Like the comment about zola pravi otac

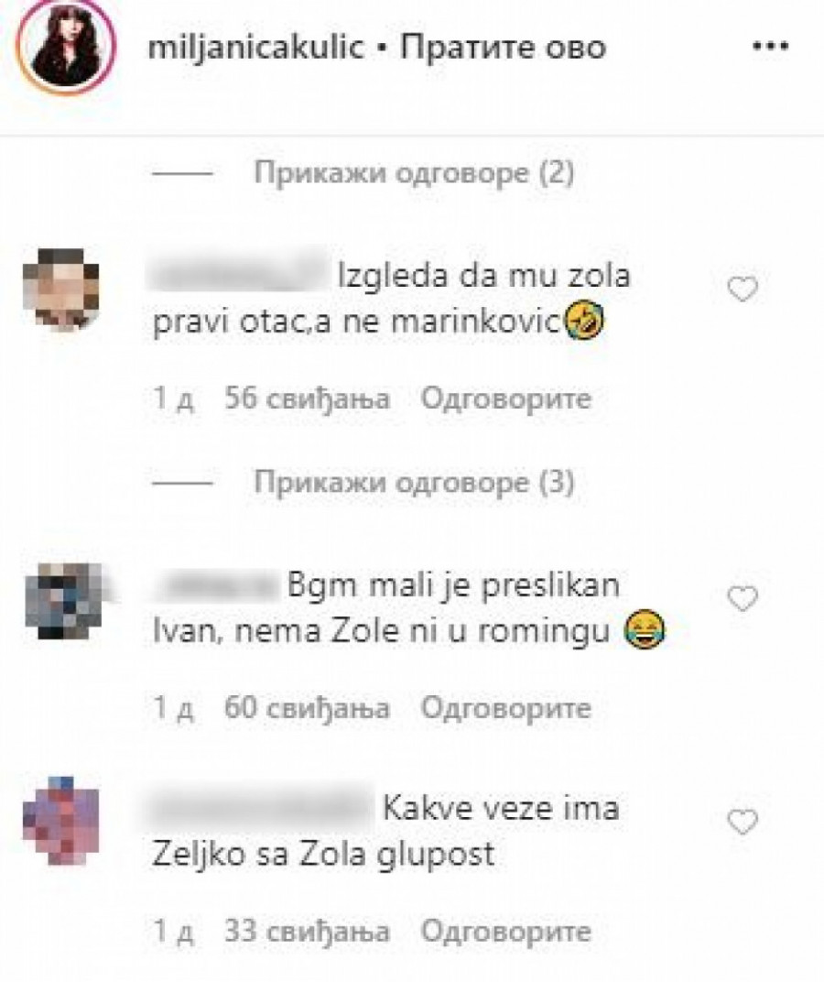point(743,289)
